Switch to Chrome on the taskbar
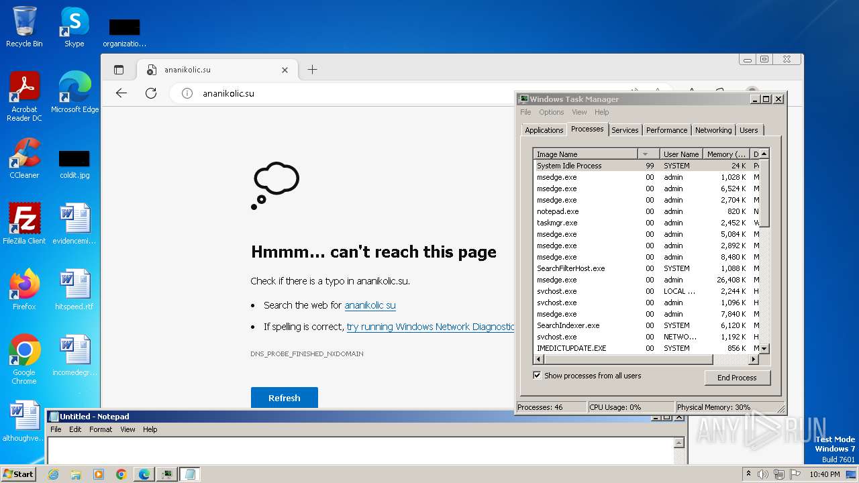Image resolution: width=859 pixels, height=483 pixels. [121, 474]
